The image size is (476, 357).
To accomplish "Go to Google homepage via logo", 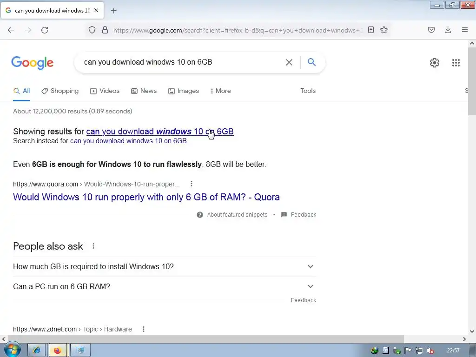I will pyautogui.click(x=33, y=63).
